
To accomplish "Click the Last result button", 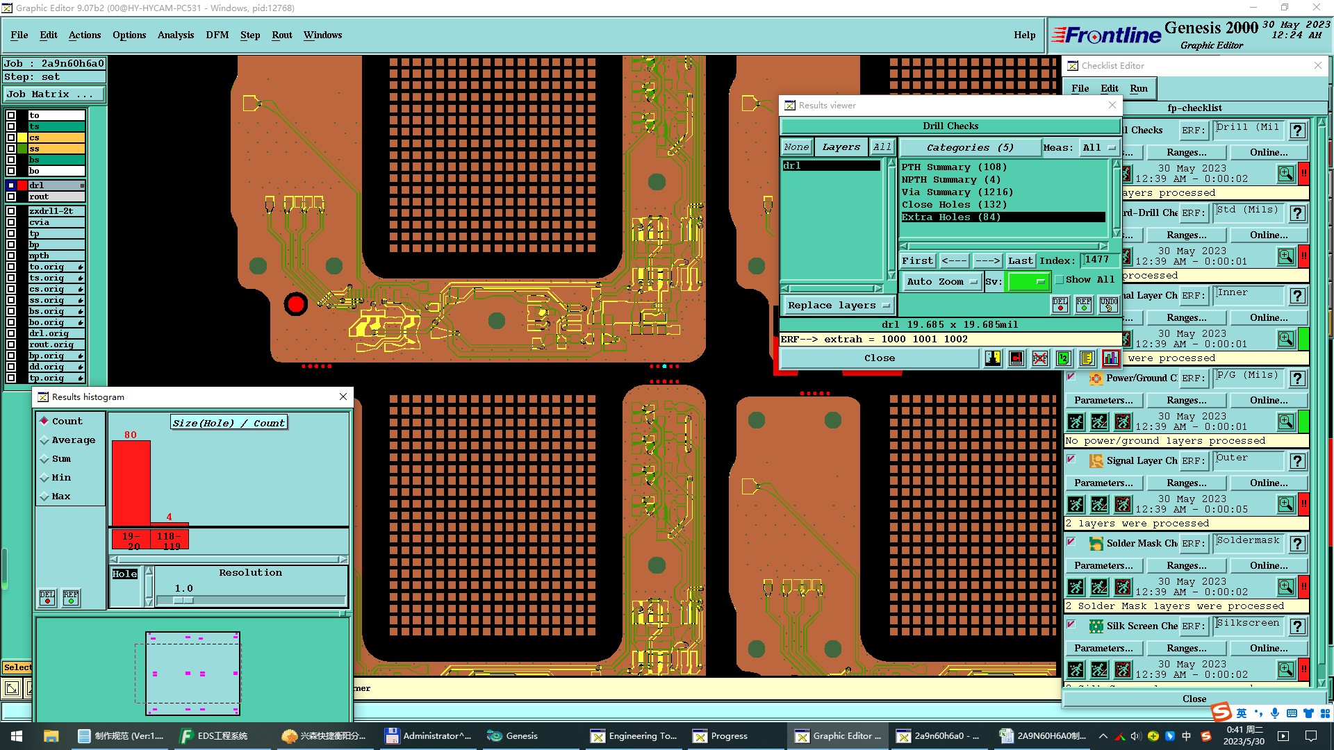I will (1020, 261).
